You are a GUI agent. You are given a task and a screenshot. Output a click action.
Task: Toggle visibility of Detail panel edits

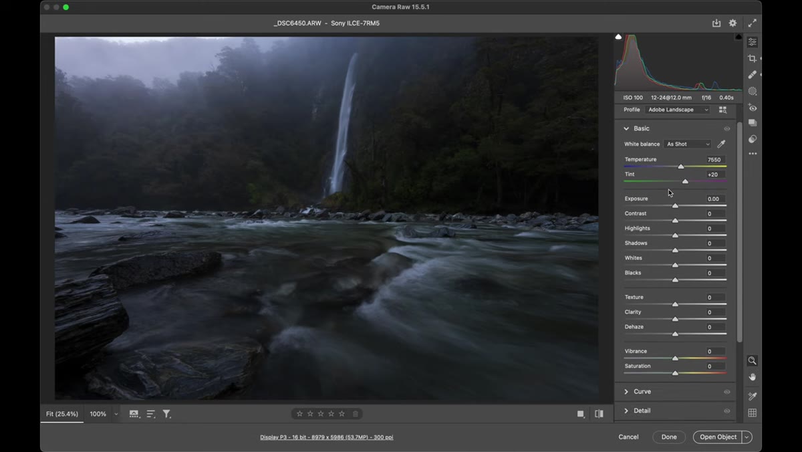(727, 411)
